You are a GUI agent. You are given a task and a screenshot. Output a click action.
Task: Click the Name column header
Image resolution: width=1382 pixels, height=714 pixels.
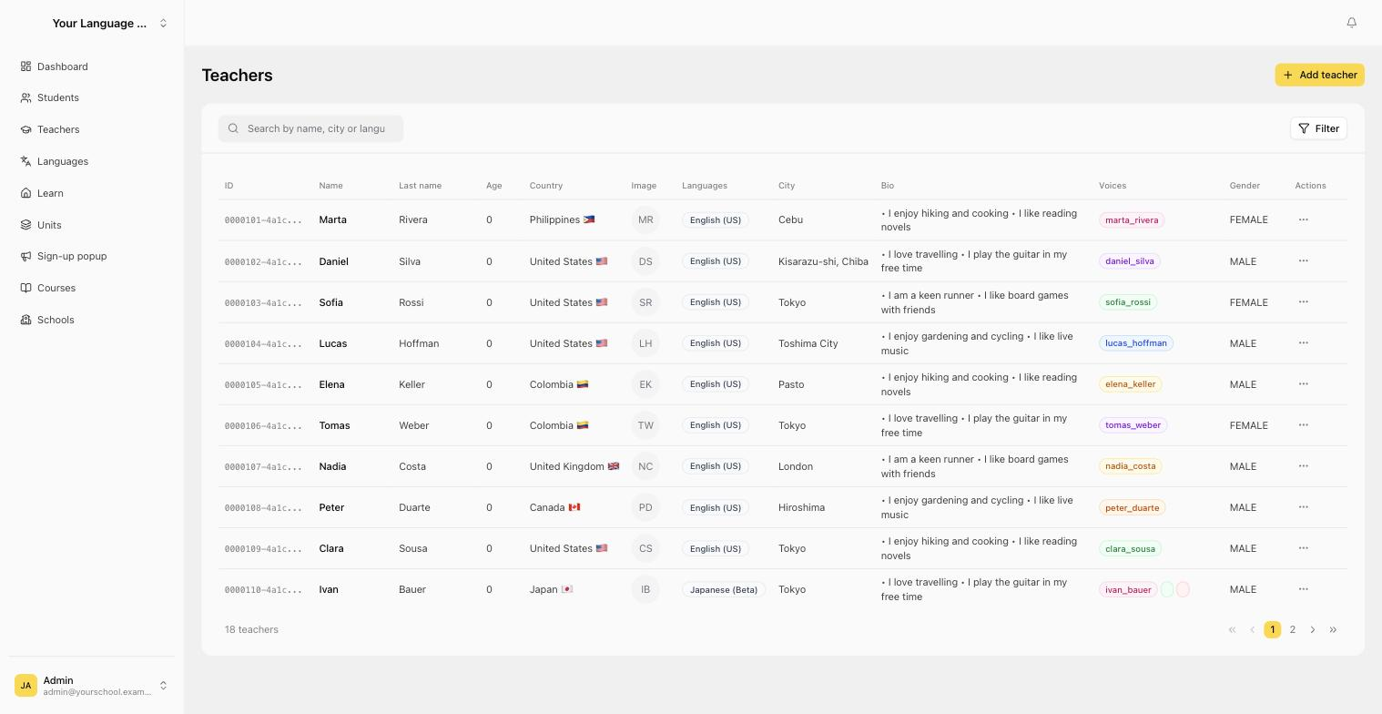(x=330, y=186)
